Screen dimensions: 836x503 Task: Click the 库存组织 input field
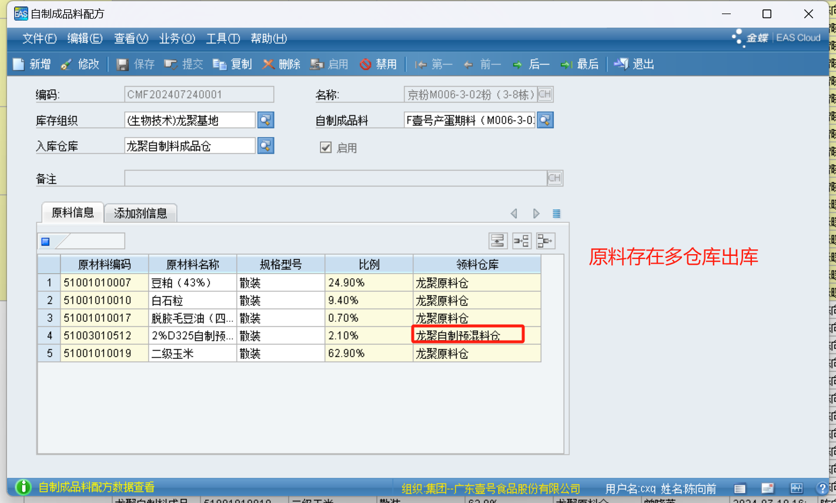tap(189, 120)
